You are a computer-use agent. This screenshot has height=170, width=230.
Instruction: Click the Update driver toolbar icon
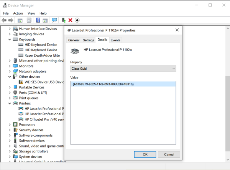pos(64,20)
